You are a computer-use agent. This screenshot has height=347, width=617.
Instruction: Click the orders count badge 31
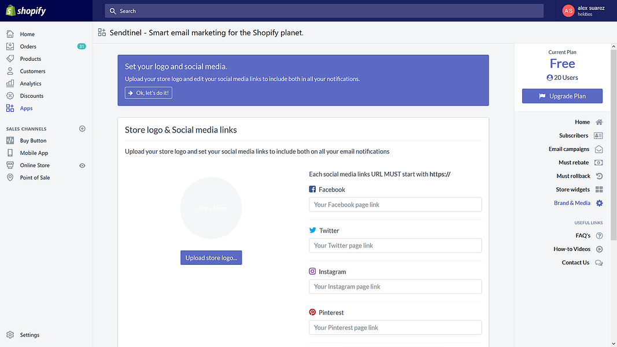(82, 46)
